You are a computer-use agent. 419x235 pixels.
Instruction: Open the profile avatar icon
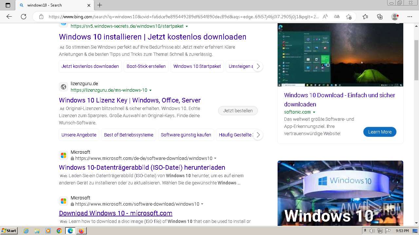tap(395, 17)
